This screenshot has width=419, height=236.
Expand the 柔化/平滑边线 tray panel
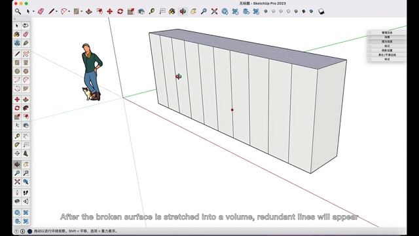(387, 55)
